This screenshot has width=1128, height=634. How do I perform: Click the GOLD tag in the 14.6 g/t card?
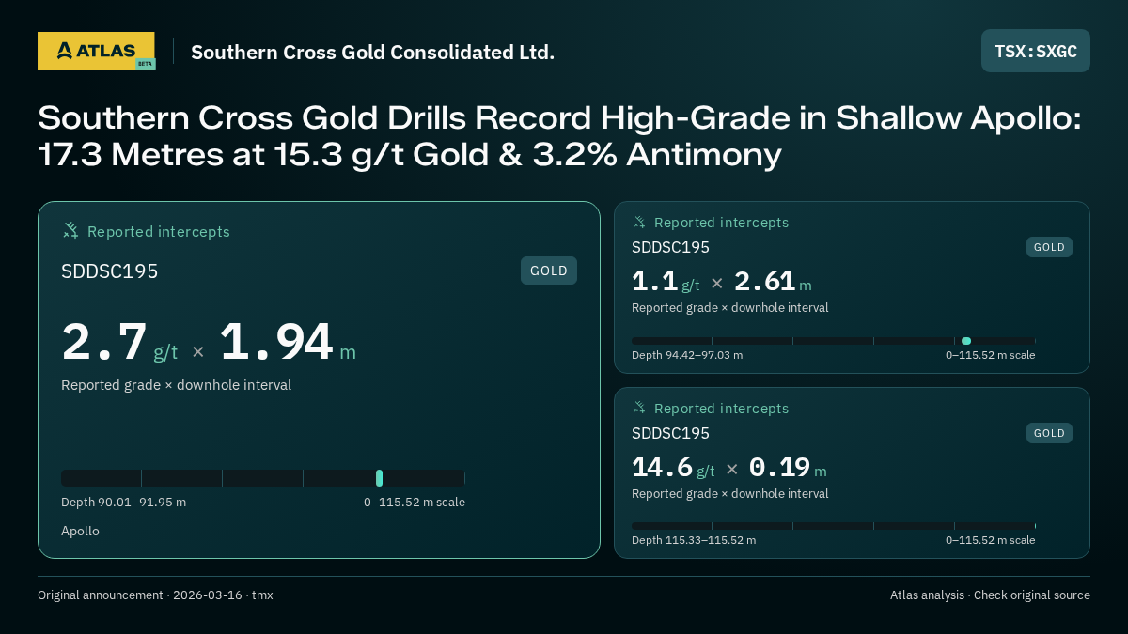pos(1049,433)
